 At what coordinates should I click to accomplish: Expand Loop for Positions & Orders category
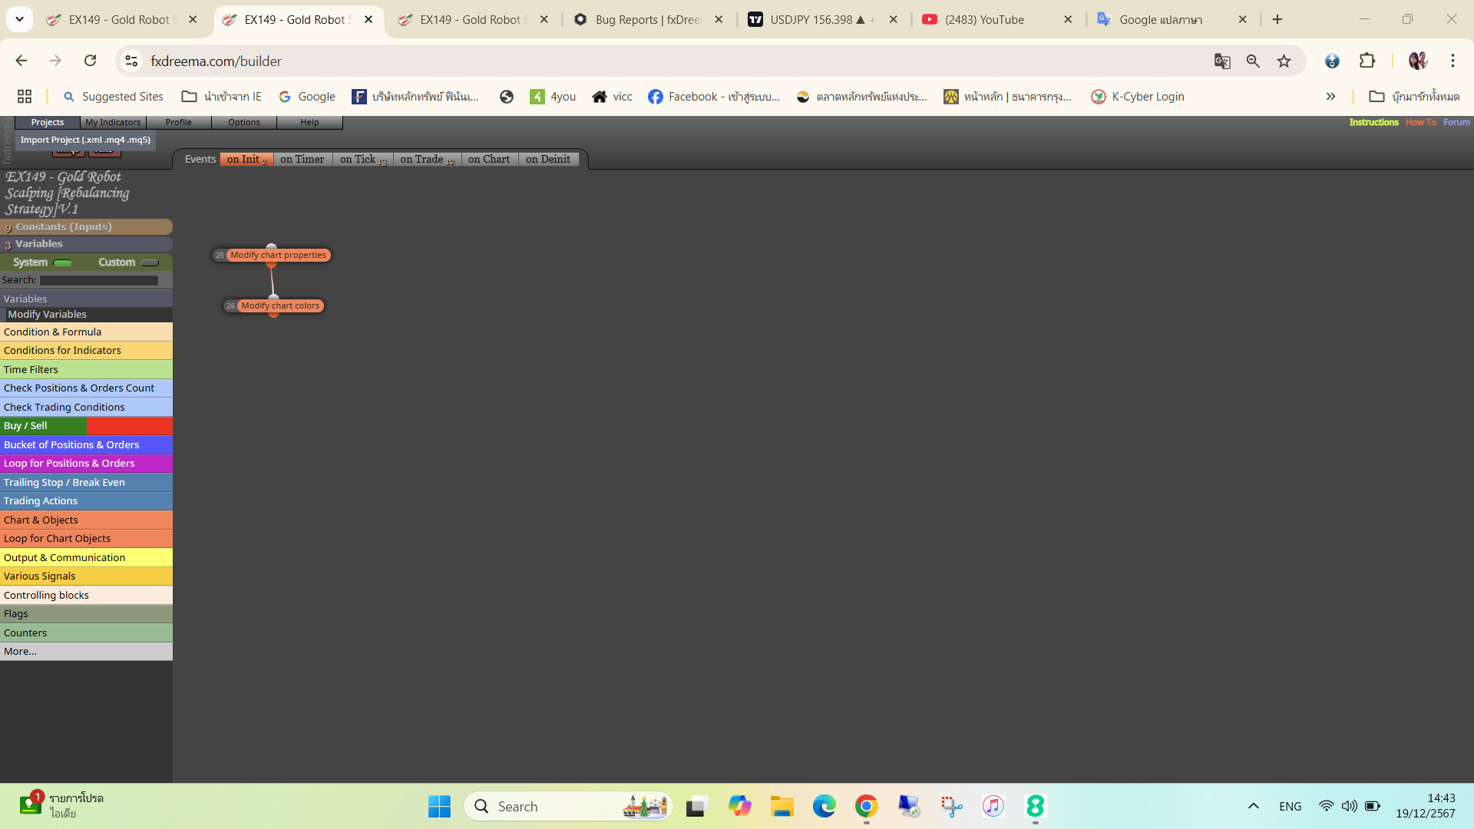click(x=86, y=464)
